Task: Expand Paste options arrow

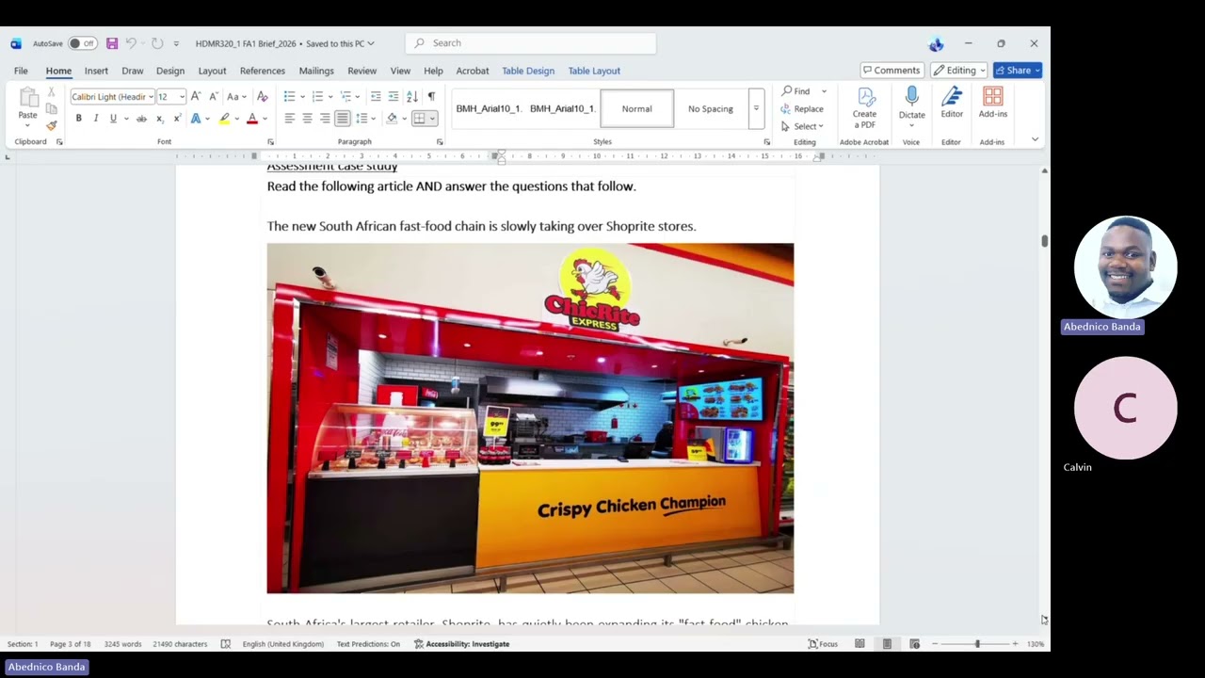Action: coord(27,125)
